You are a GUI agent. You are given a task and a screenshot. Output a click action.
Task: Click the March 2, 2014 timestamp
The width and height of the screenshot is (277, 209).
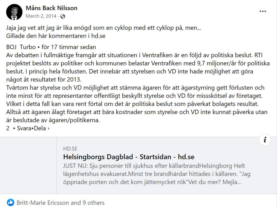click(x=41, y=16)
